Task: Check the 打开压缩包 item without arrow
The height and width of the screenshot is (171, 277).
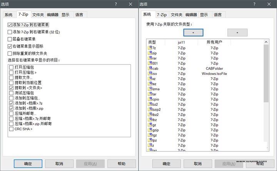Action: coord(11,67)
